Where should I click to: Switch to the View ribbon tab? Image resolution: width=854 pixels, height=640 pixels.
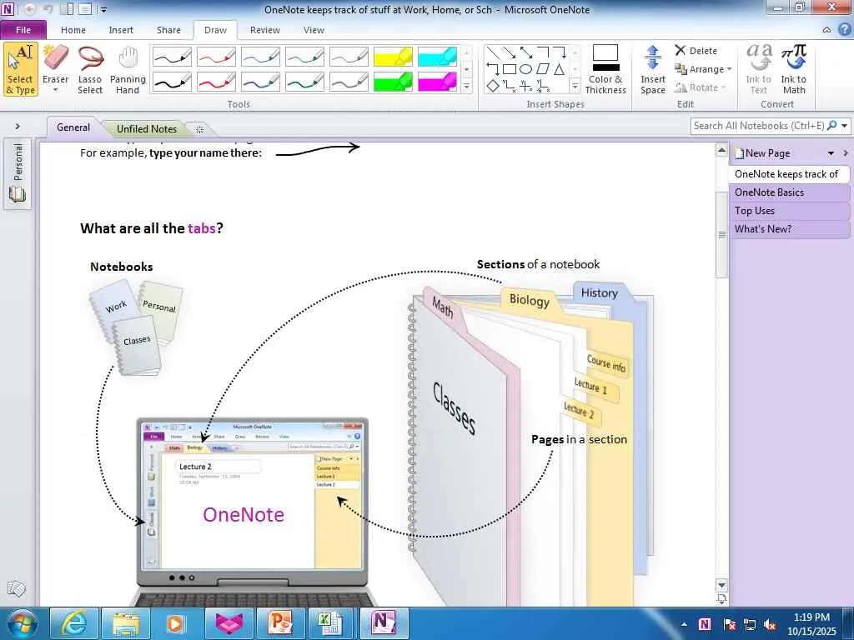tap(314, 30)
